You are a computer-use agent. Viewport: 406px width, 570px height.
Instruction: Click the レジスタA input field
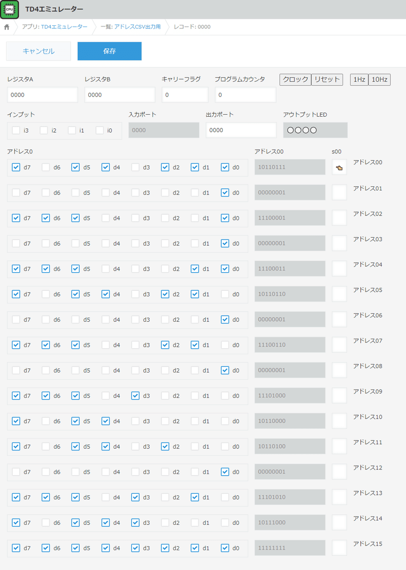pos(42,95)
